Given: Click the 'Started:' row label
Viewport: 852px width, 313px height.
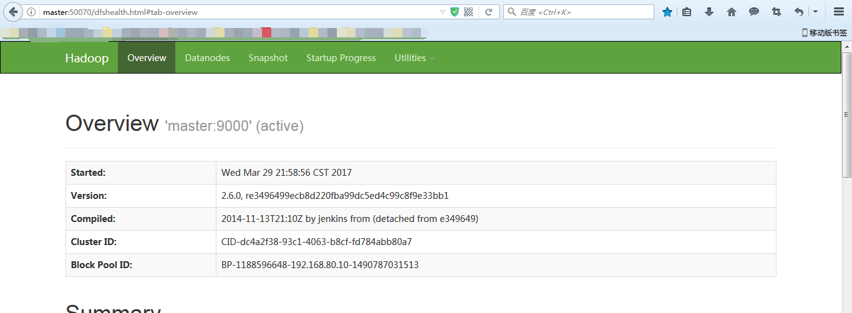Looking at the screenshot, I should tap(88, 173).
